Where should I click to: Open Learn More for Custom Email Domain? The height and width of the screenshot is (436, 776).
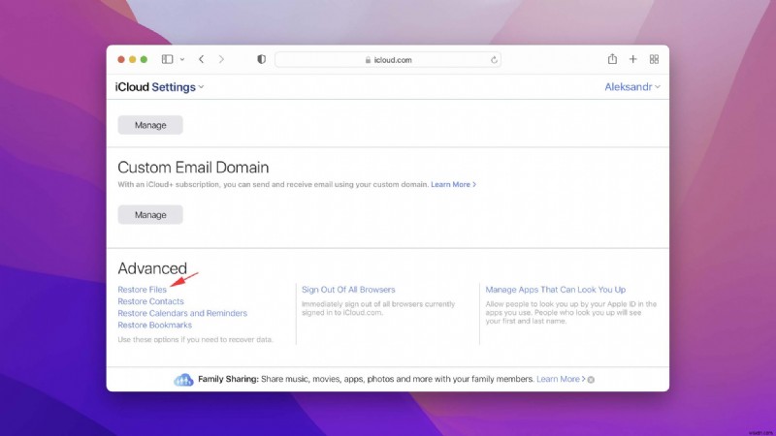coord(453,184)
